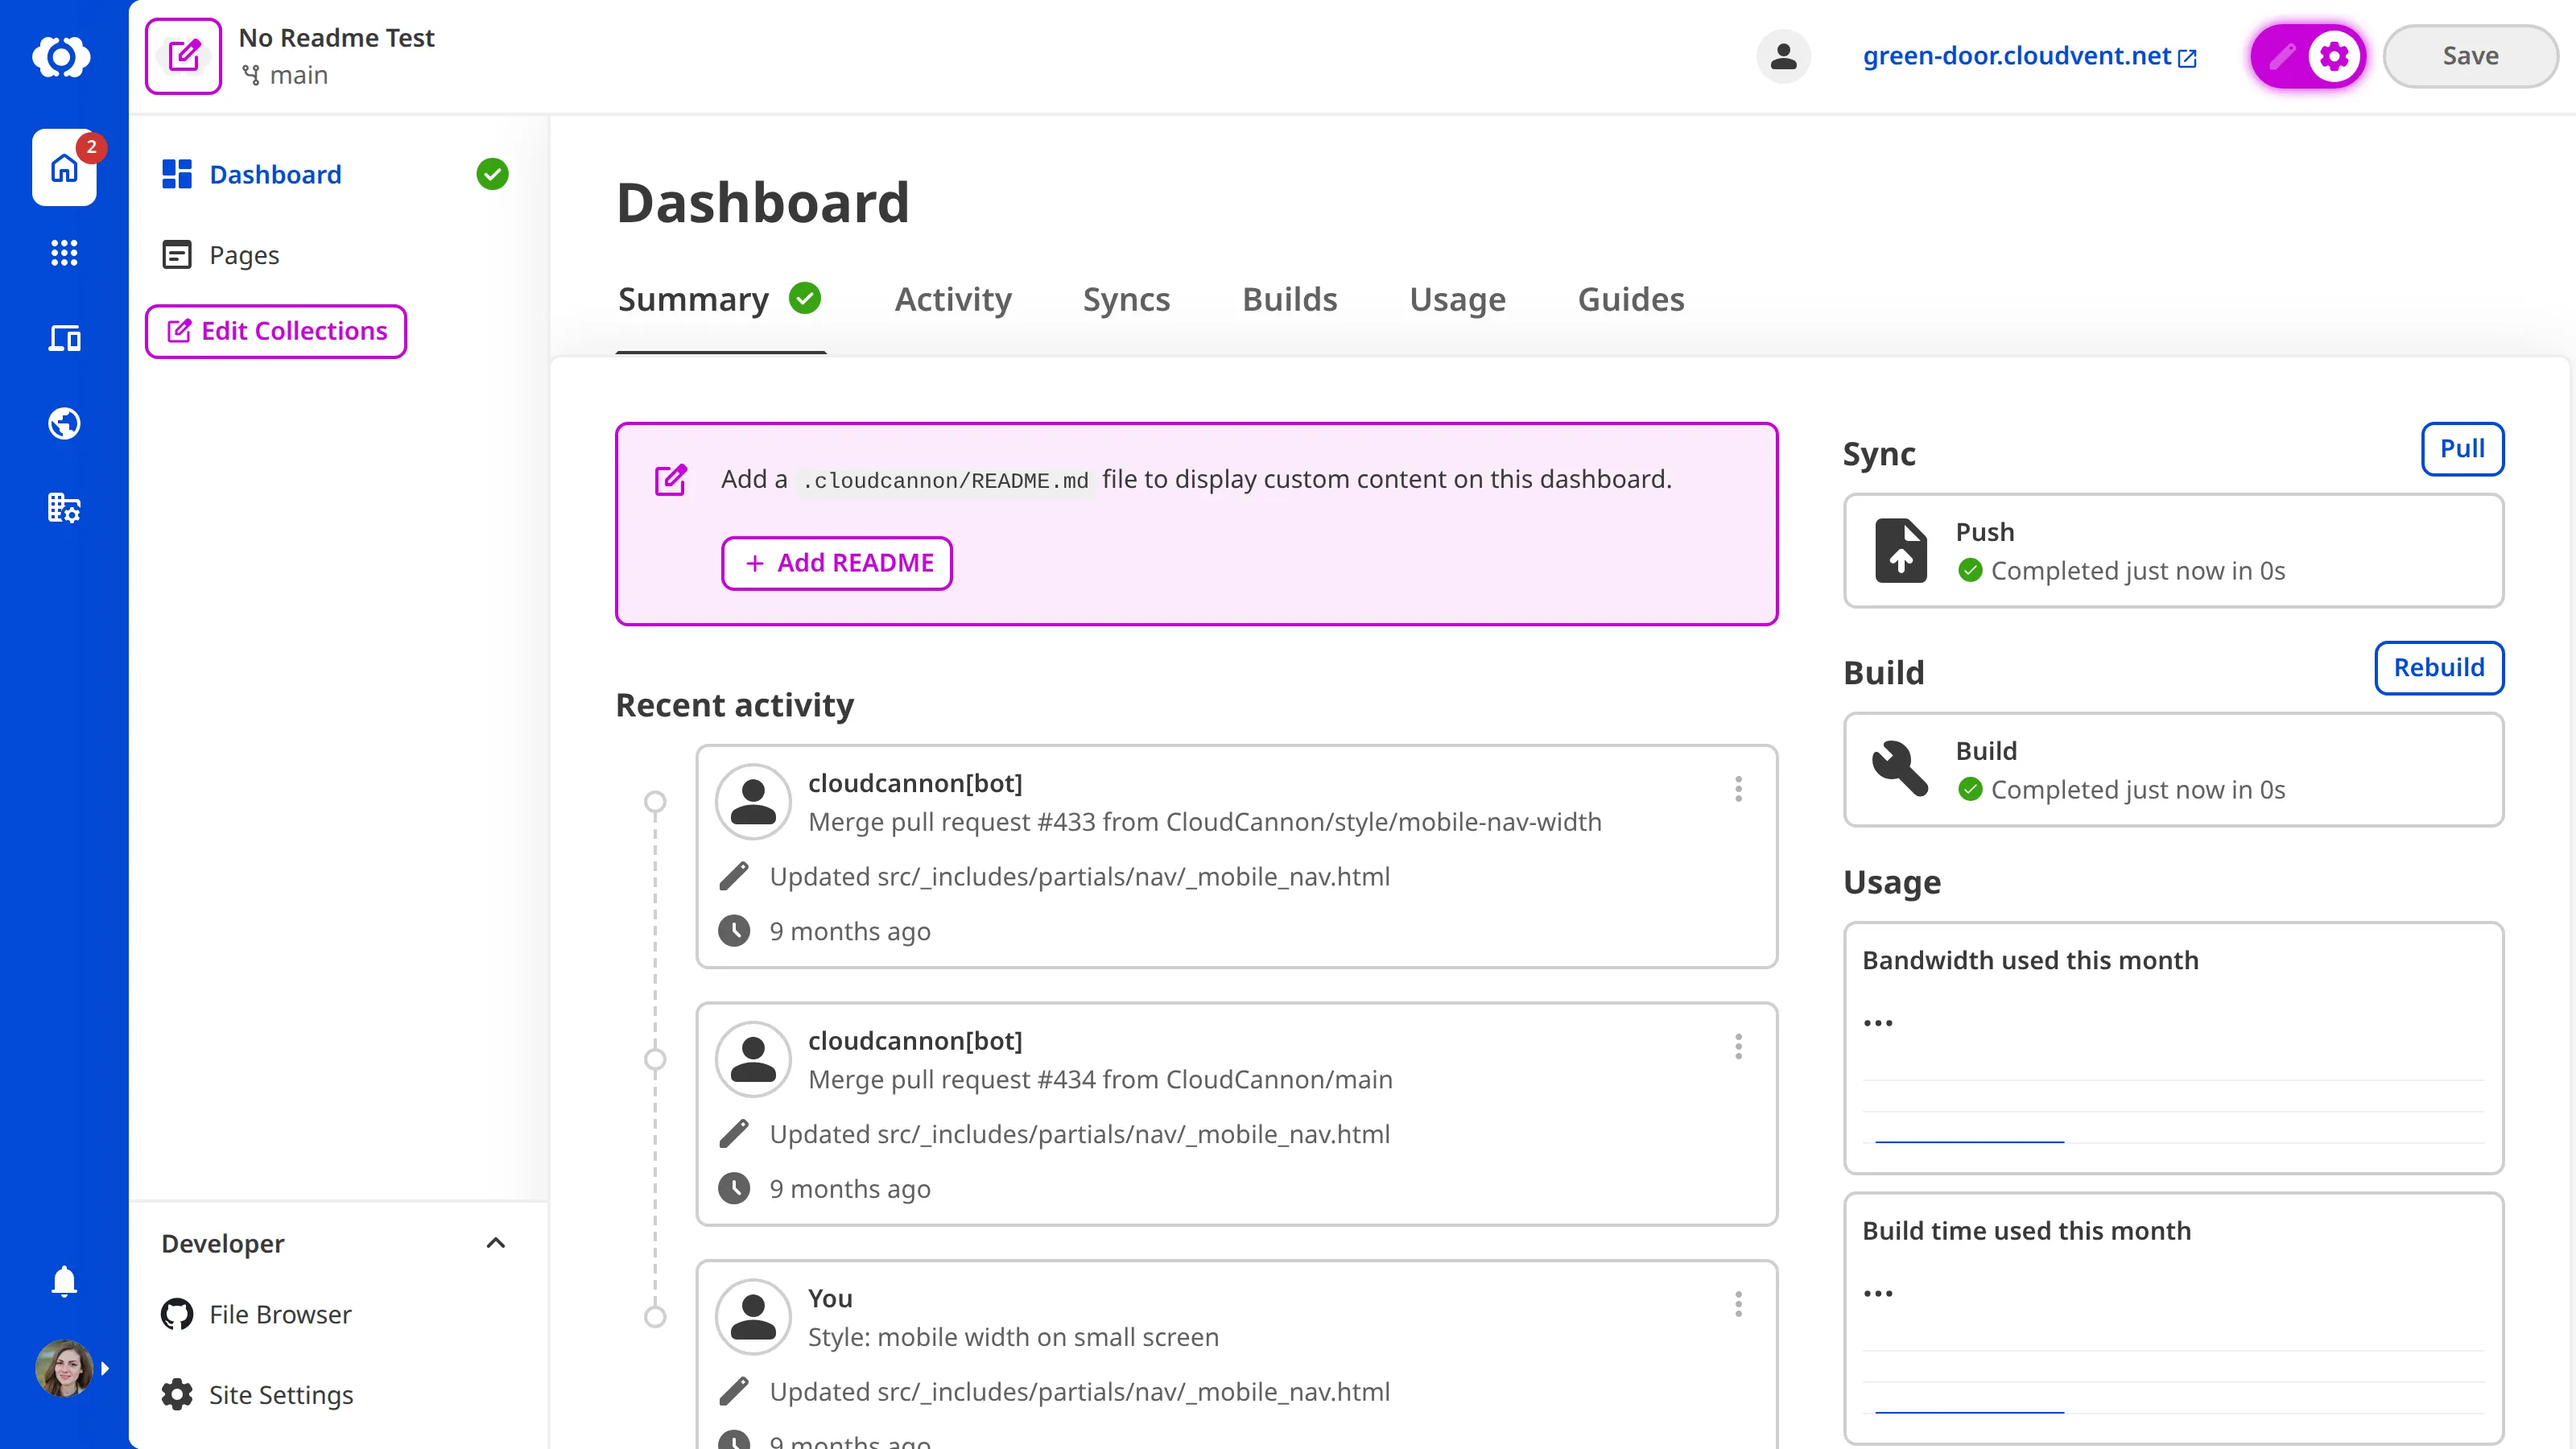Open the globe live-site icon in the sidebar
The width and height of the screenshot is (2576, 1449).
[x=63, y=423]
